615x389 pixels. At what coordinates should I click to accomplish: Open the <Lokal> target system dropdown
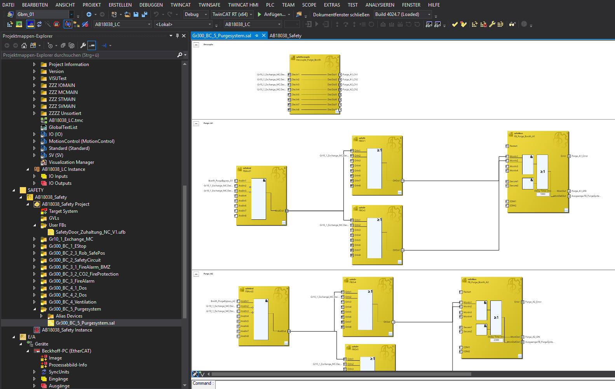pyautogui.click(x=210, y=24)
